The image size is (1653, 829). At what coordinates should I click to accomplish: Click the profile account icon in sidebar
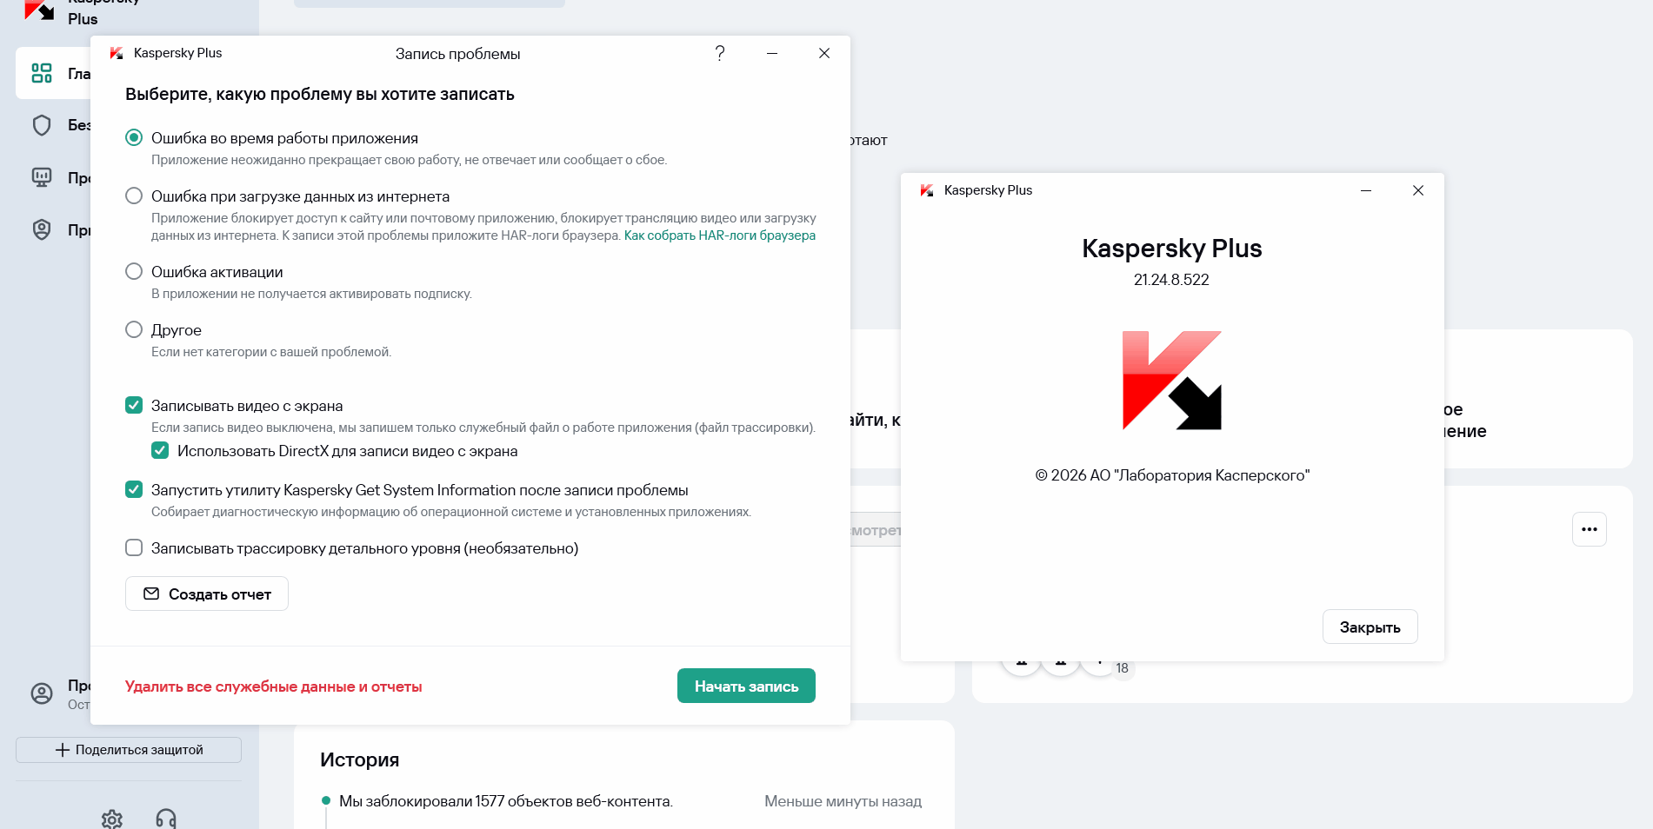[x=42, y=693]
